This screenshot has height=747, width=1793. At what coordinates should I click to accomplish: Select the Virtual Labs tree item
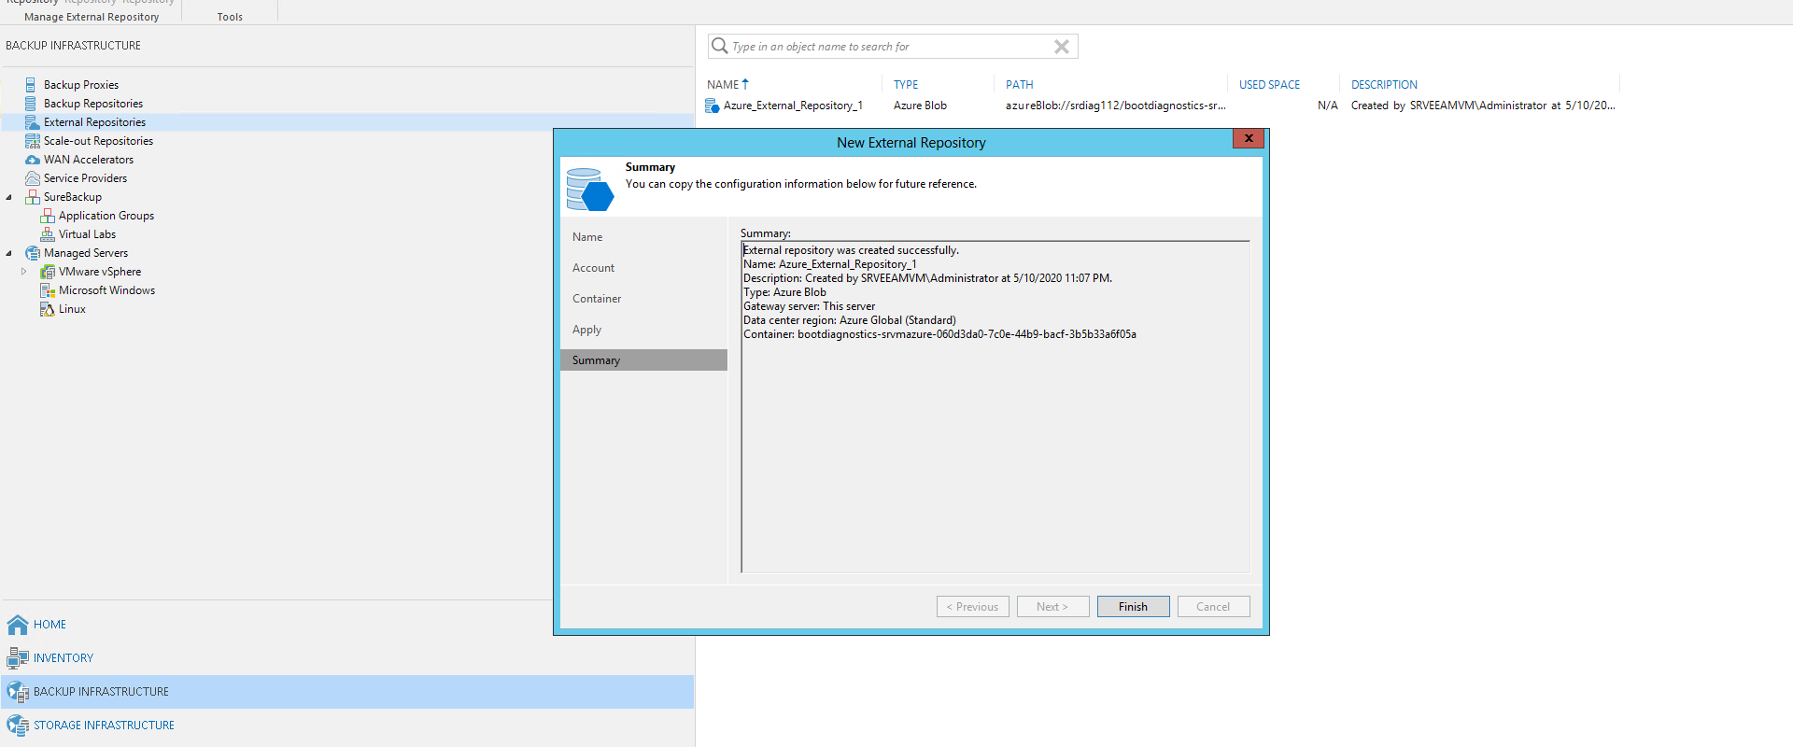tap(87, 234)
